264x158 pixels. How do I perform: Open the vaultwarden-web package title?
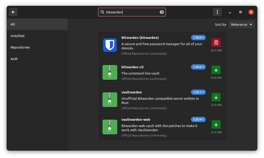point(136,120)
